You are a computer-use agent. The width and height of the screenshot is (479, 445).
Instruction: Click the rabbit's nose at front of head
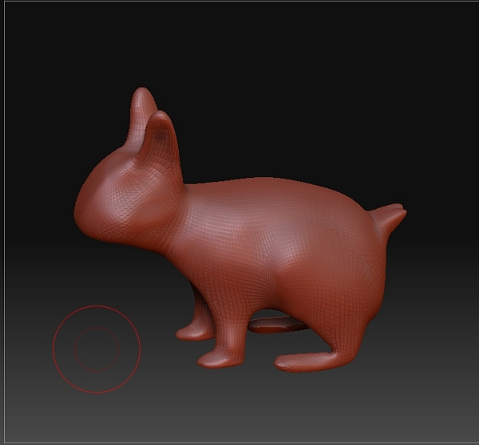[x=78, y=212]
